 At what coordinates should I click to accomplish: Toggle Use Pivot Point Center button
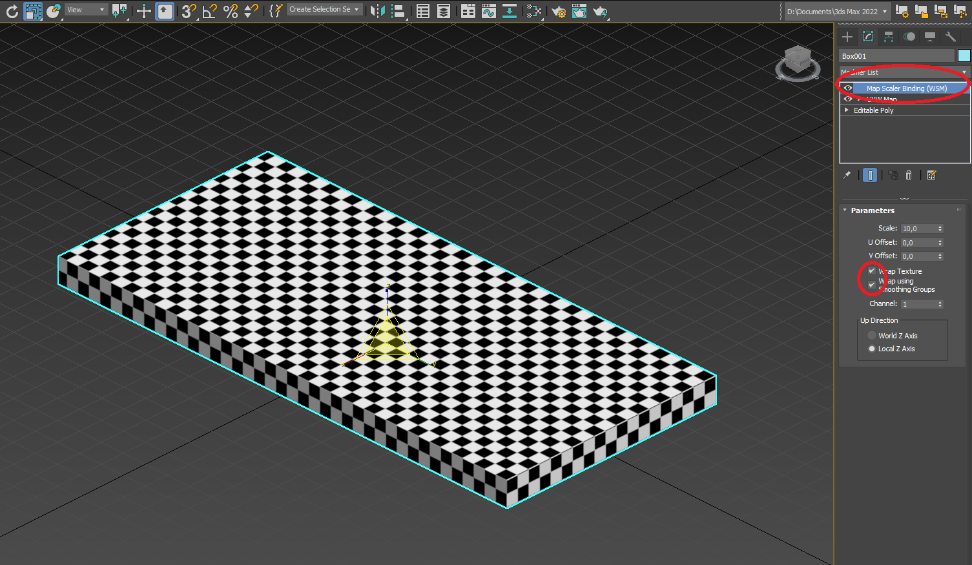pyautogui.click(x=119, y=11)
